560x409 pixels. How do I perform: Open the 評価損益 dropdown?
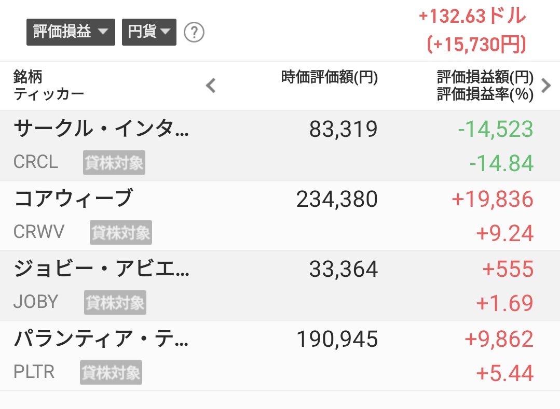(x=71, y=32)
